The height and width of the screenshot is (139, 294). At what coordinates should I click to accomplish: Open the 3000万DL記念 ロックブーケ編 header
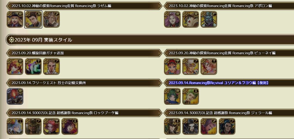pyautogui.click(x=84, y=113)
